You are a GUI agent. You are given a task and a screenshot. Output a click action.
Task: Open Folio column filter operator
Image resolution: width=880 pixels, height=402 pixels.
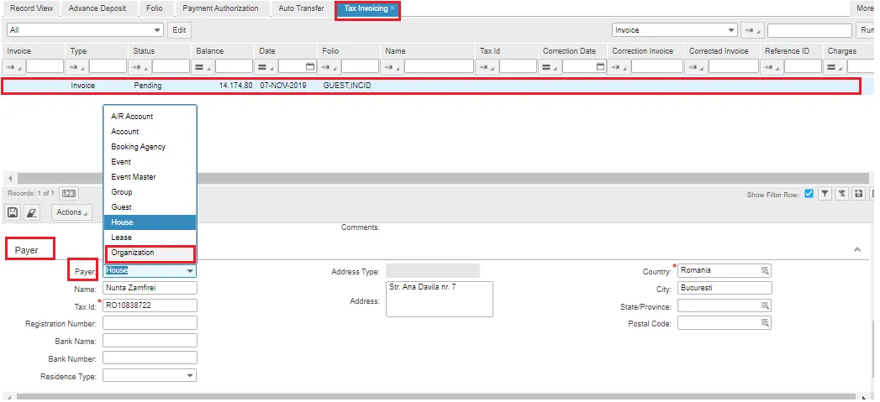(330, 66)
